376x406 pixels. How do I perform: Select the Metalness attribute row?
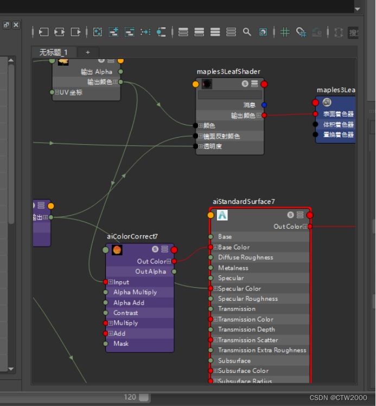coord(260,268)
